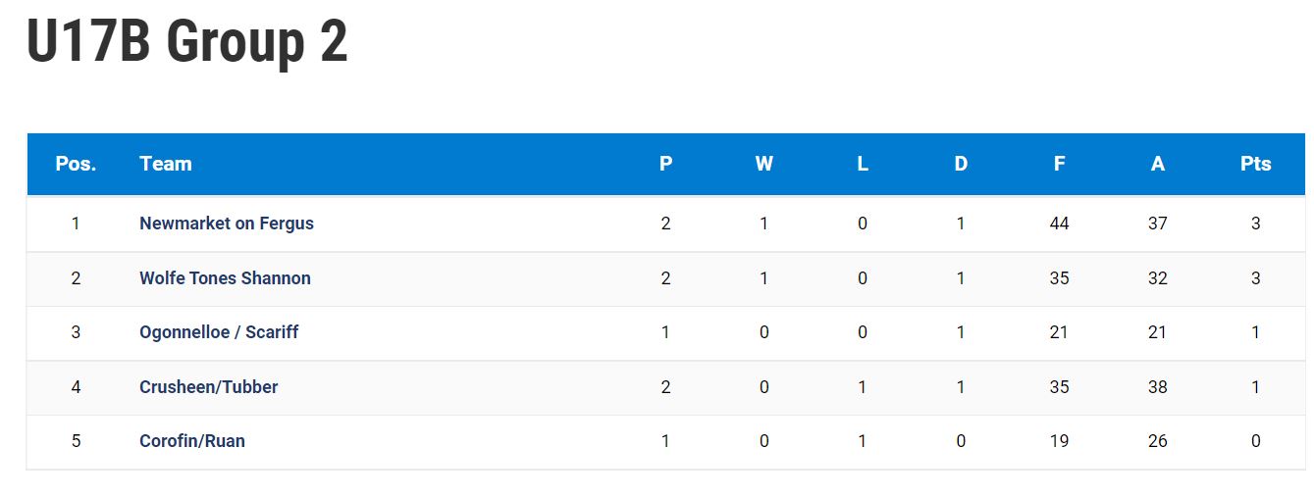
Task: Open the Wolfe Tones Shannon team link
Action: (225, 278)
